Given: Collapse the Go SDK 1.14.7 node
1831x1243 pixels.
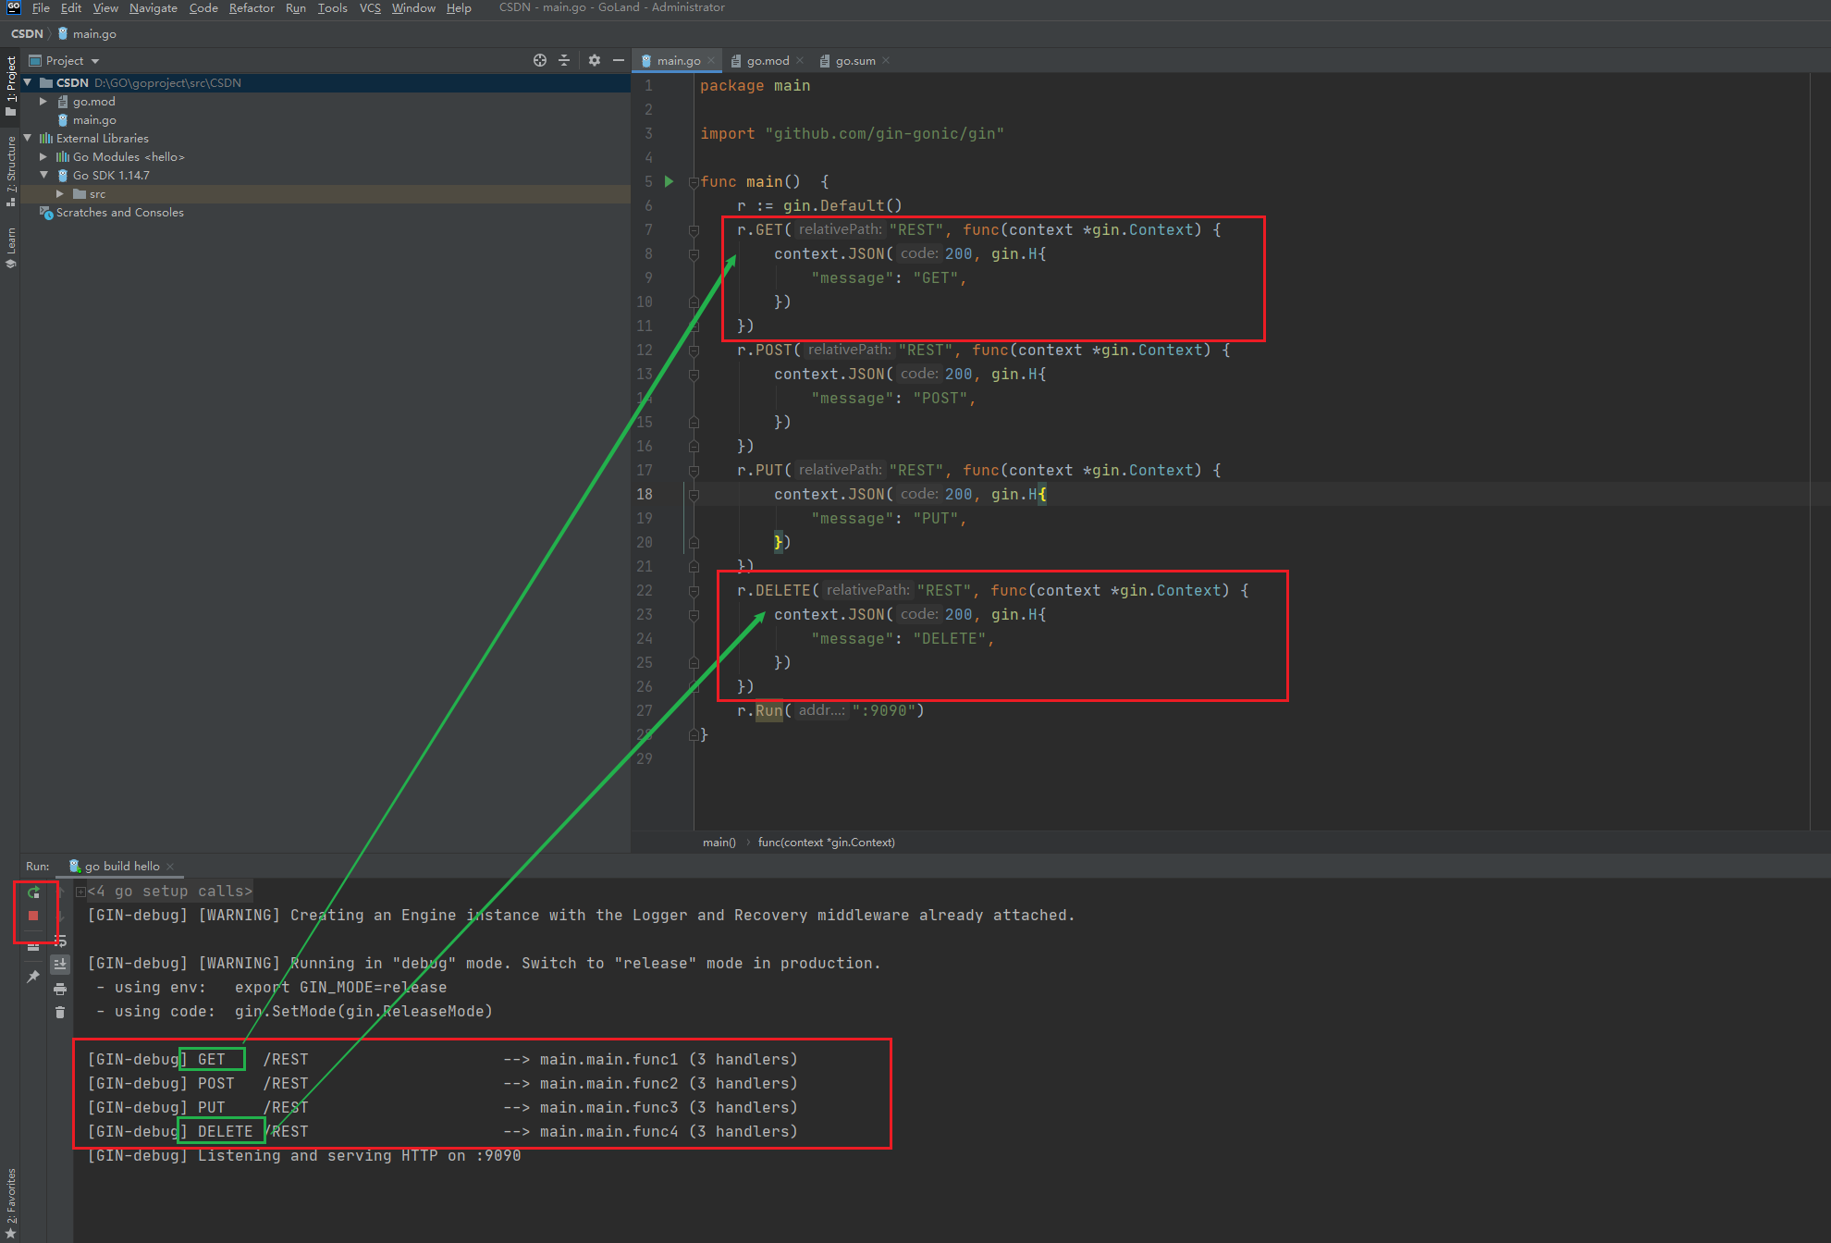Looking at the screenshot, I should (x=43, y=175).
